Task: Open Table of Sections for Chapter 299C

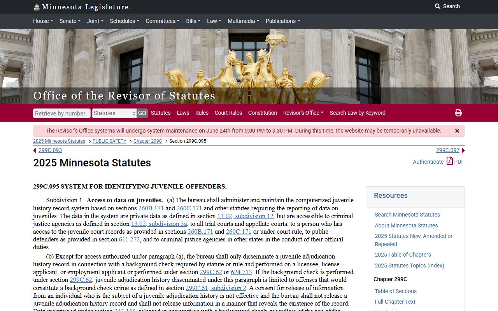Action: click(x=396, y=291)
